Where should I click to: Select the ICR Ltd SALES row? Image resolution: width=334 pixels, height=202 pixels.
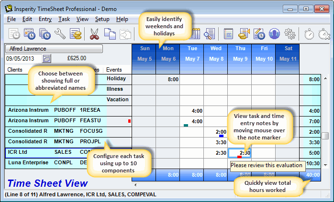(68, 153)
